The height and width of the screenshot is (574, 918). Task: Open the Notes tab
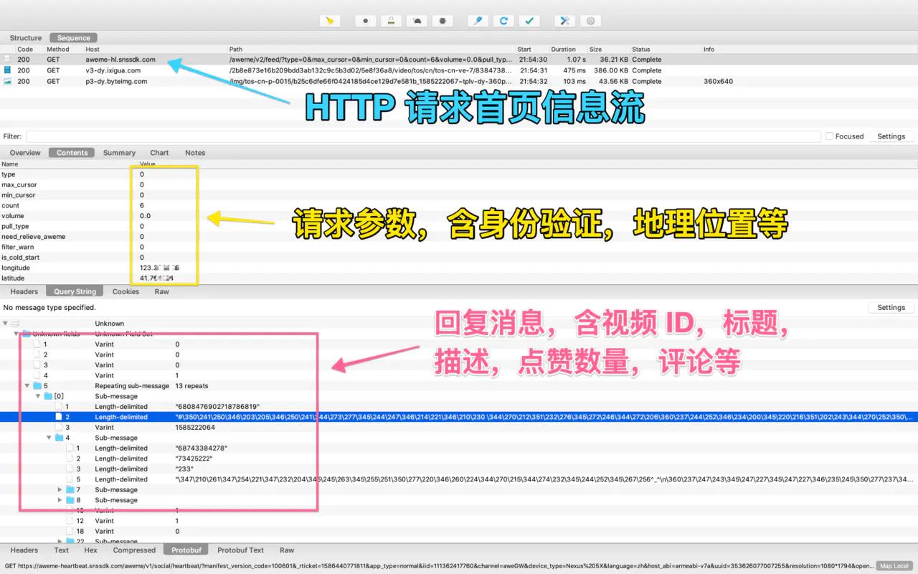(195, 153)
